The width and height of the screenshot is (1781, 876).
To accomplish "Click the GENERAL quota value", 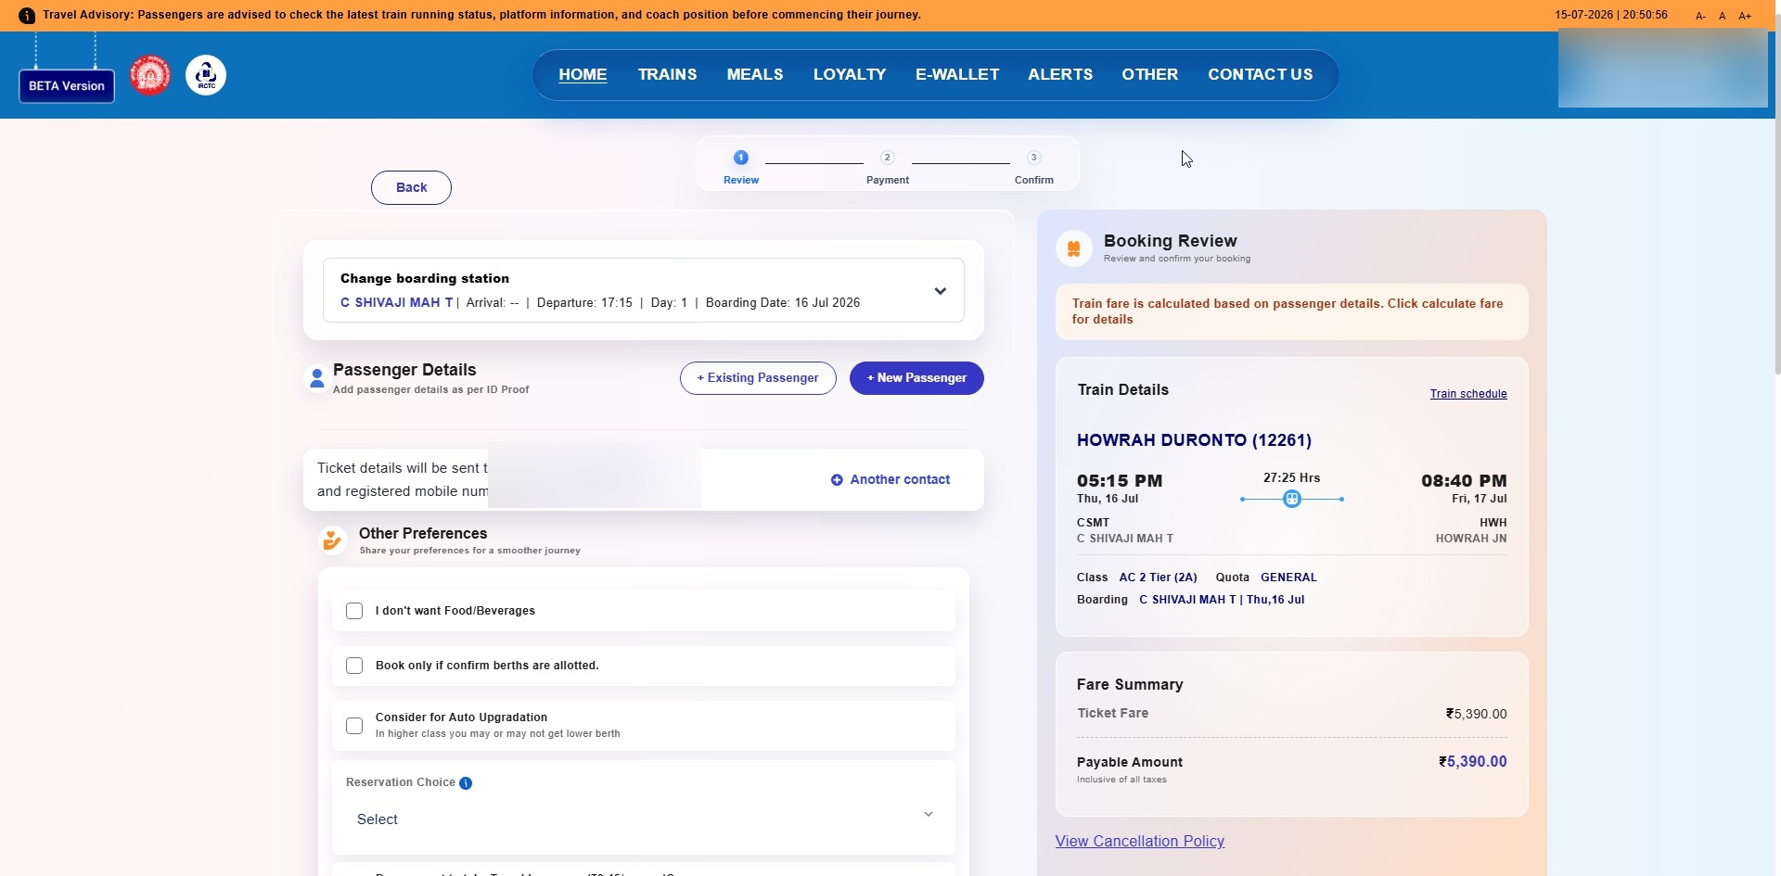I will tap(1288, 578).
